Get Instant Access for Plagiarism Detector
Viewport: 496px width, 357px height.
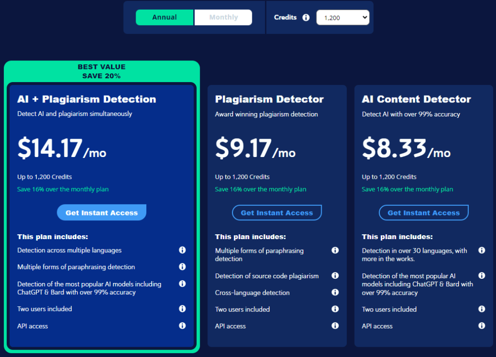tap(277, 213)
